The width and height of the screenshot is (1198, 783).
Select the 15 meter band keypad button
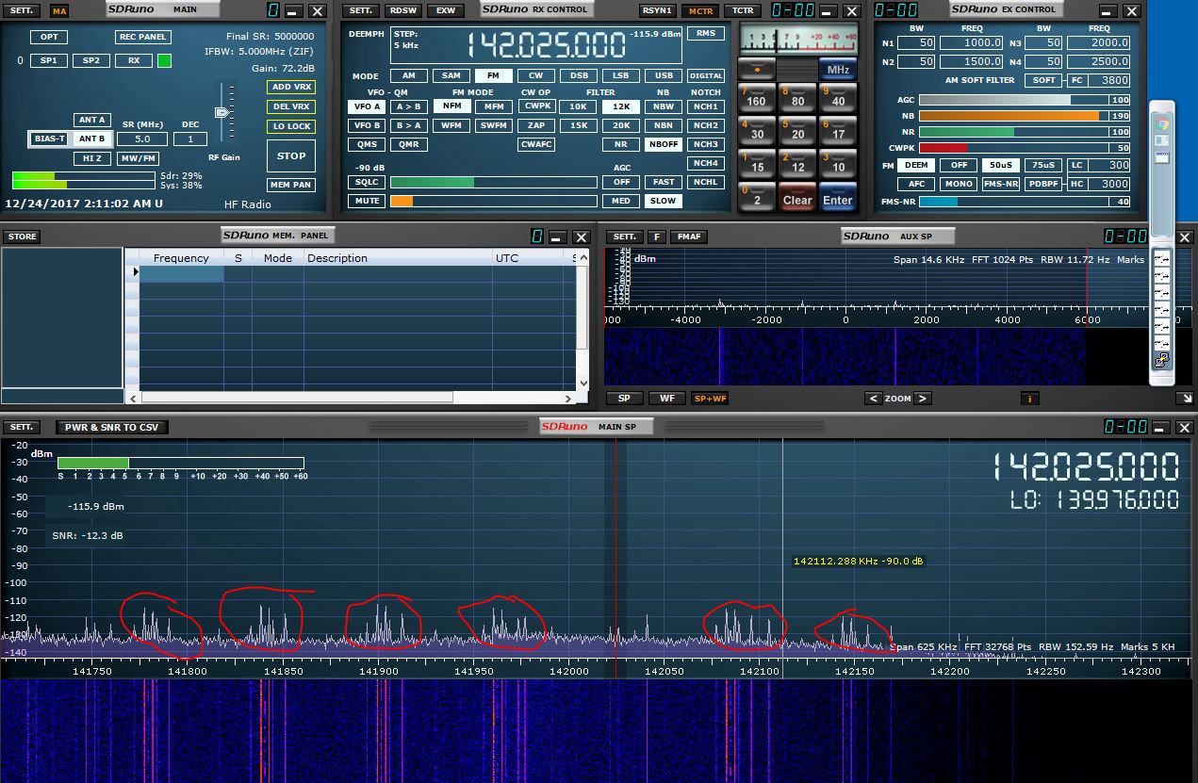[756, 163]
